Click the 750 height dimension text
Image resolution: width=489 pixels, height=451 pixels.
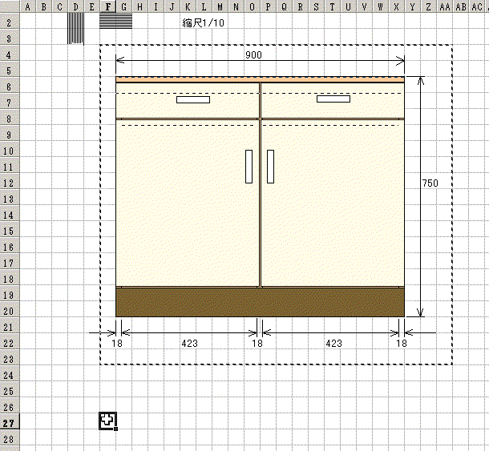[x=430, y=183]
